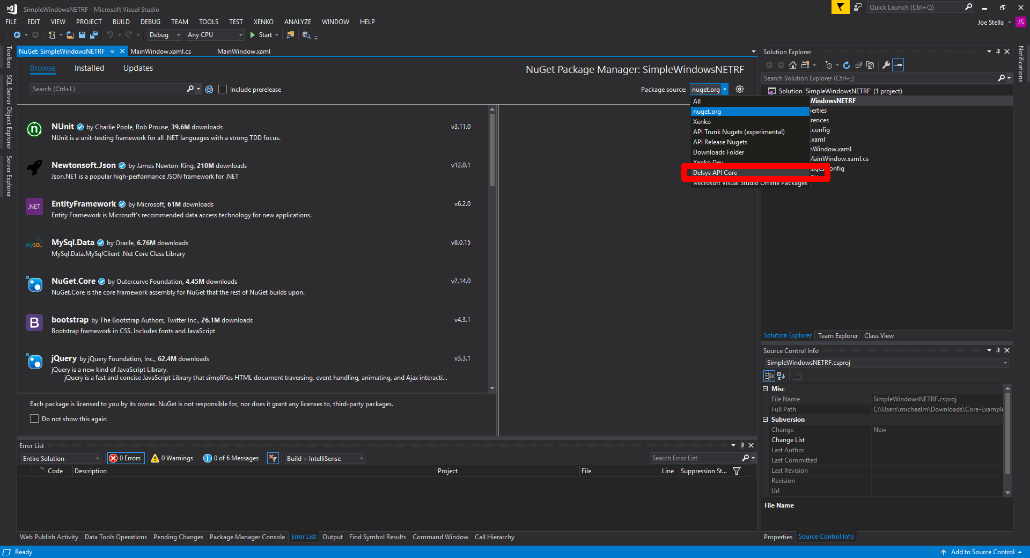Check the Do not show this again box

34,418
